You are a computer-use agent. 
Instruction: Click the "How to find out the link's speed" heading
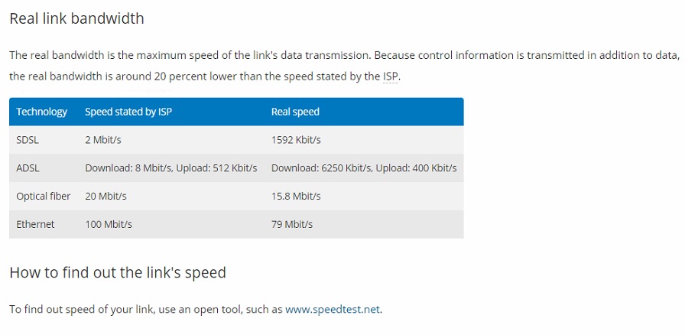point(118,272)
